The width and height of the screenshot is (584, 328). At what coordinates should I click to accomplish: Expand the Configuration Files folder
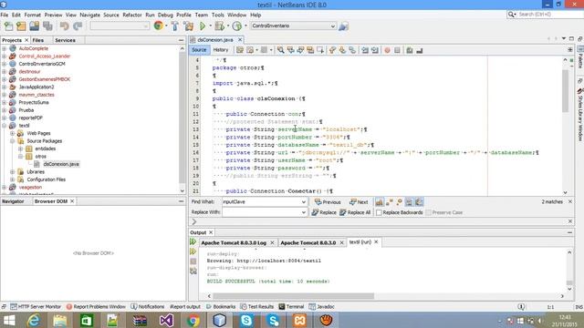coord(12,179)
